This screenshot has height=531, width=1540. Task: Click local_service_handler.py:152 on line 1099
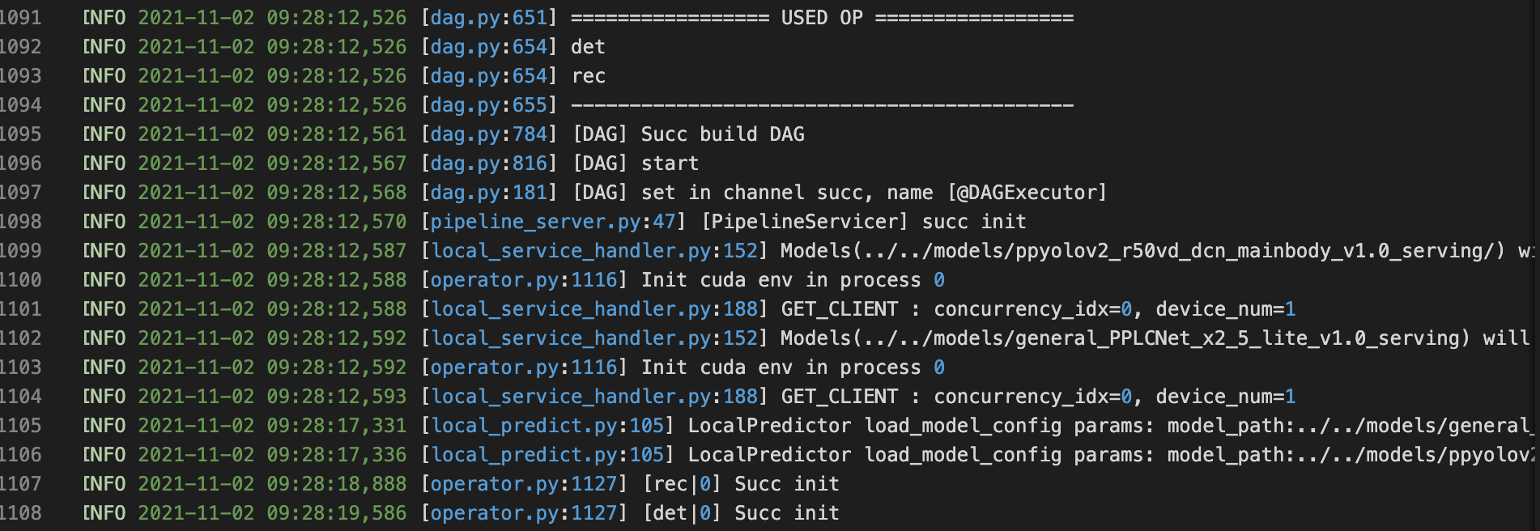[594, 251]
